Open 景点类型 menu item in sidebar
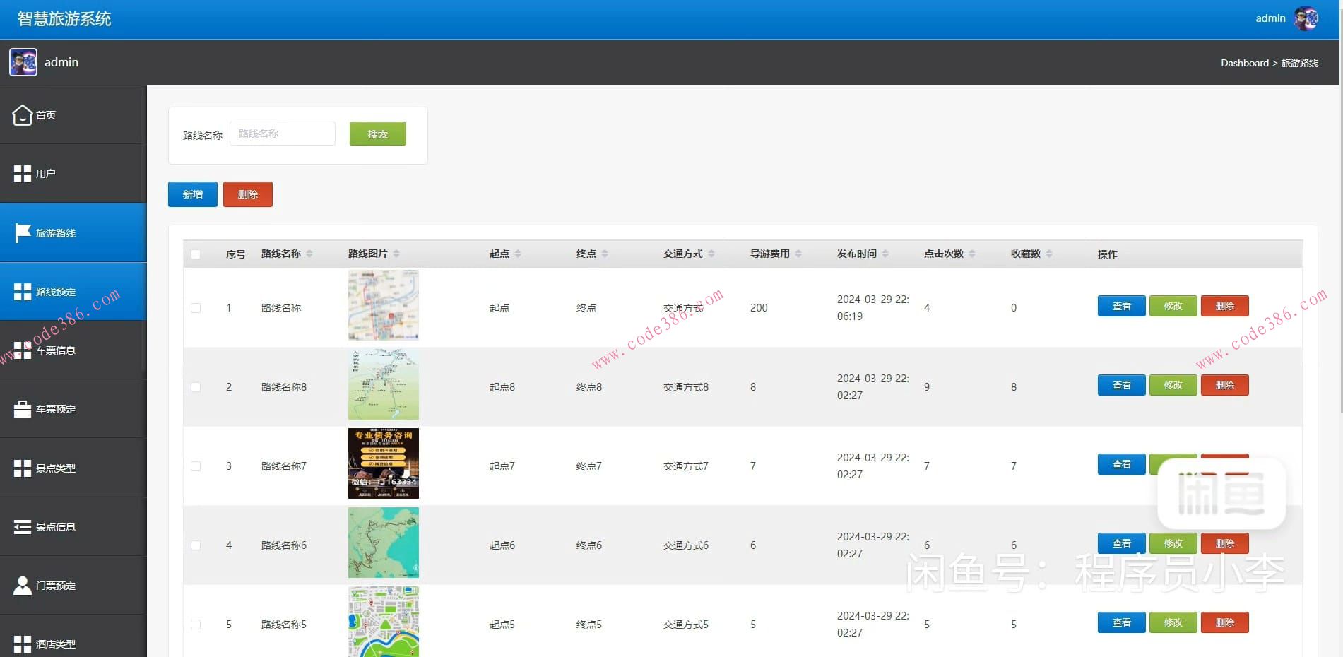 point(56,468)
